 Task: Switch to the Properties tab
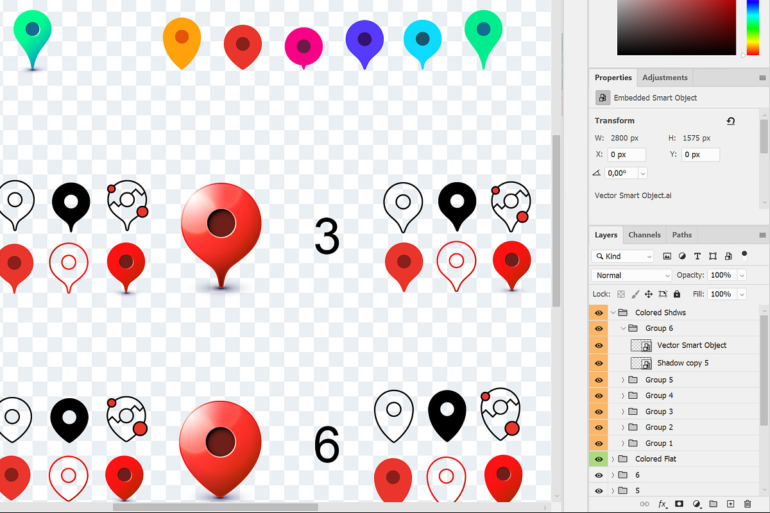[x=613, y=78]
